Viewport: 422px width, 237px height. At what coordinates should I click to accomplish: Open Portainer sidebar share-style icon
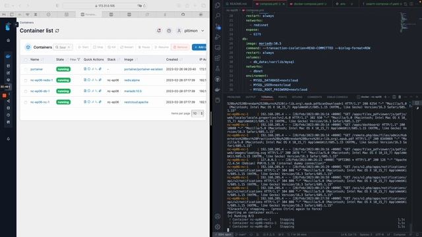click(9, 101)
